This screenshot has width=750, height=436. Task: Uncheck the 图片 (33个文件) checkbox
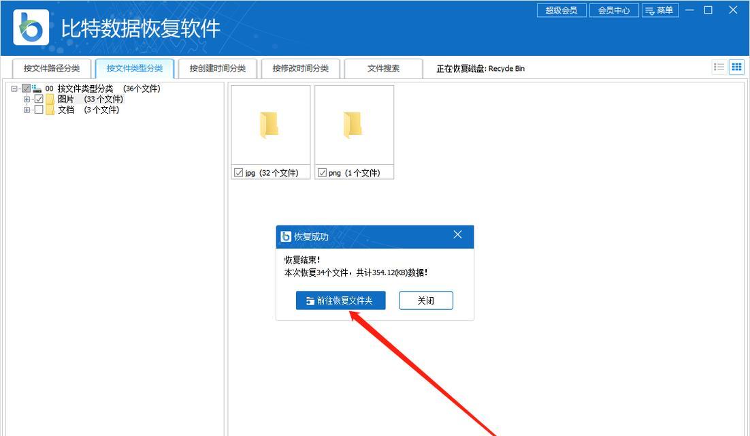click(x=39, y=99)
